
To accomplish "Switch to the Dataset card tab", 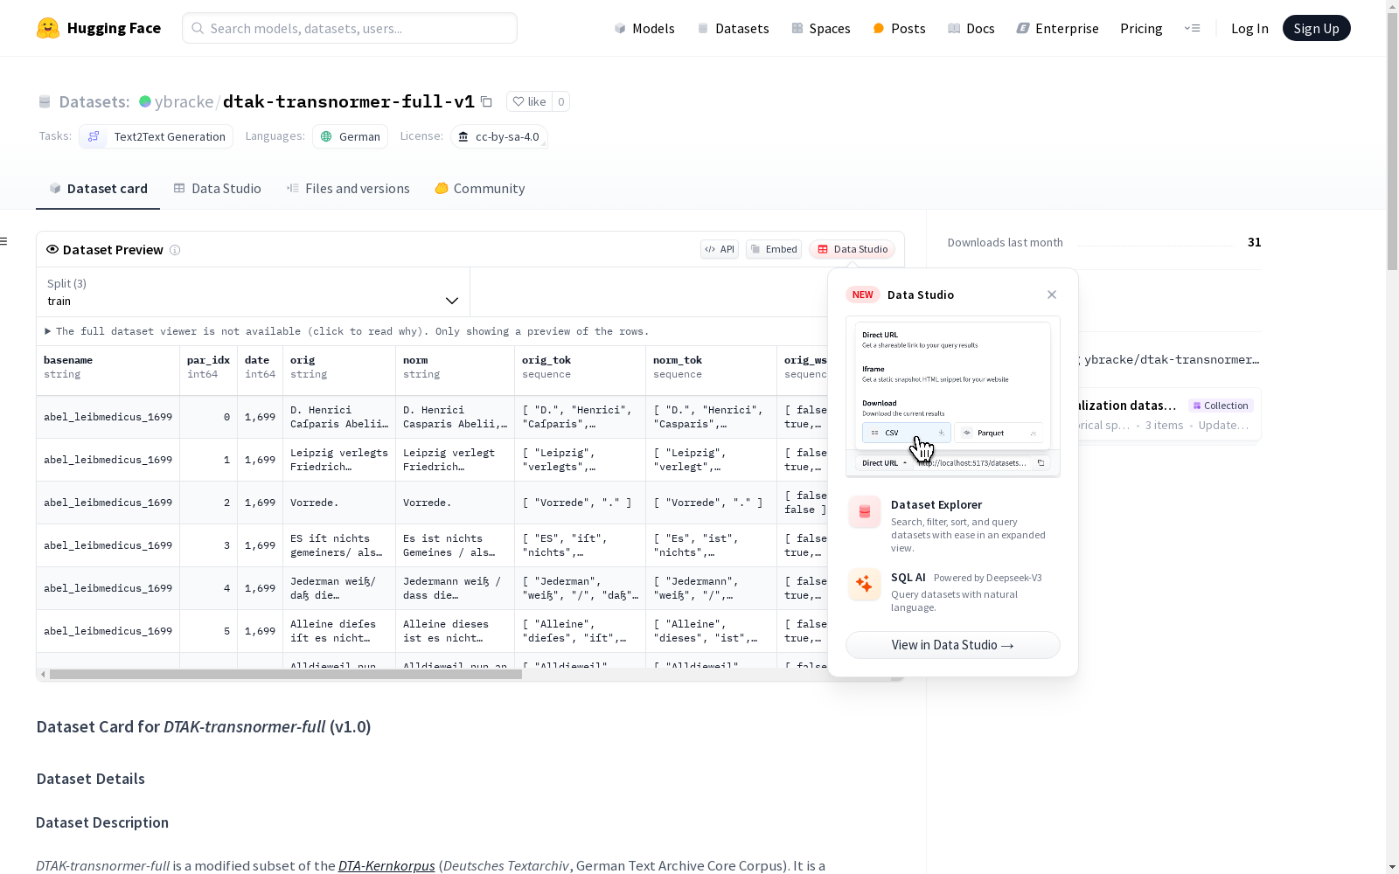I will [x=98, y=189].
